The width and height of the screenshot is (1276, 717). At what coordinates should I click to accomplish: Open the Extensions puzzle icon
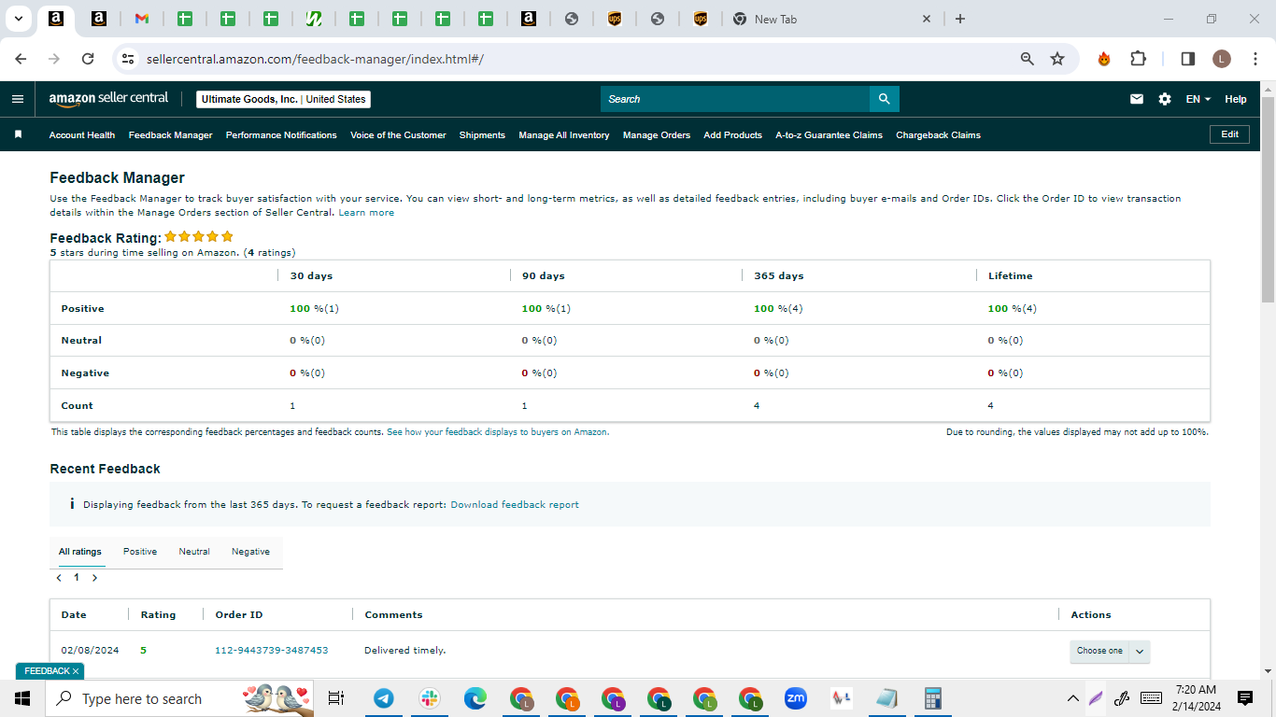click(1138, 59)
